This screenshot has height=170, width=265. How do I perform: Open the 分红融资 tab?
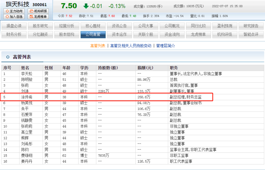coord(40,34)
